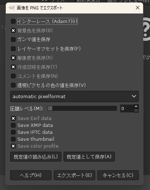Image resolution: width=150 pixels, height=190 pixels.
Task: Uncheck 背景色を保存(B) option
Action: pos(13,31)
